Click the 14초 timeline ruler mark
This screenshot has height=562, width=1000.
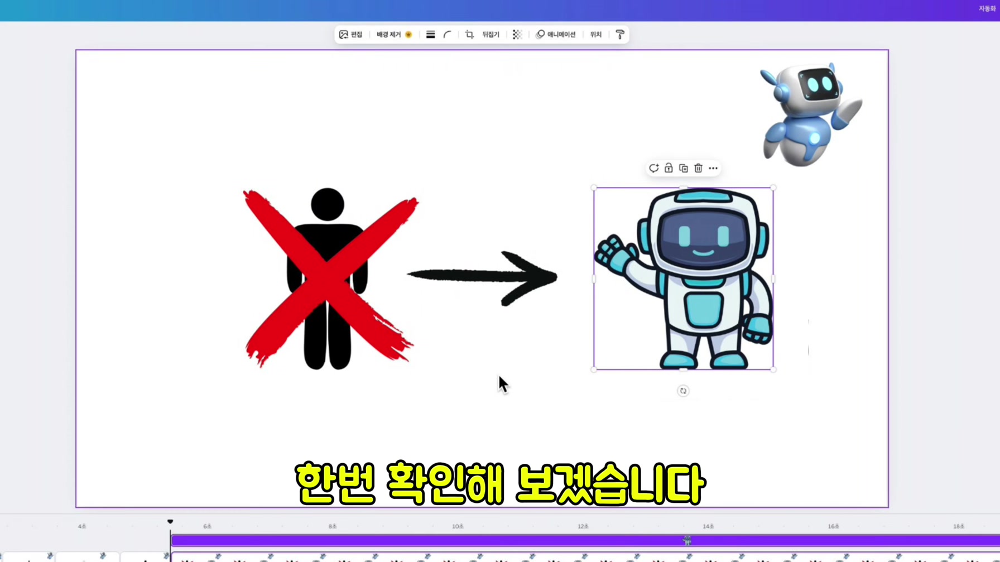coord(708,526)
